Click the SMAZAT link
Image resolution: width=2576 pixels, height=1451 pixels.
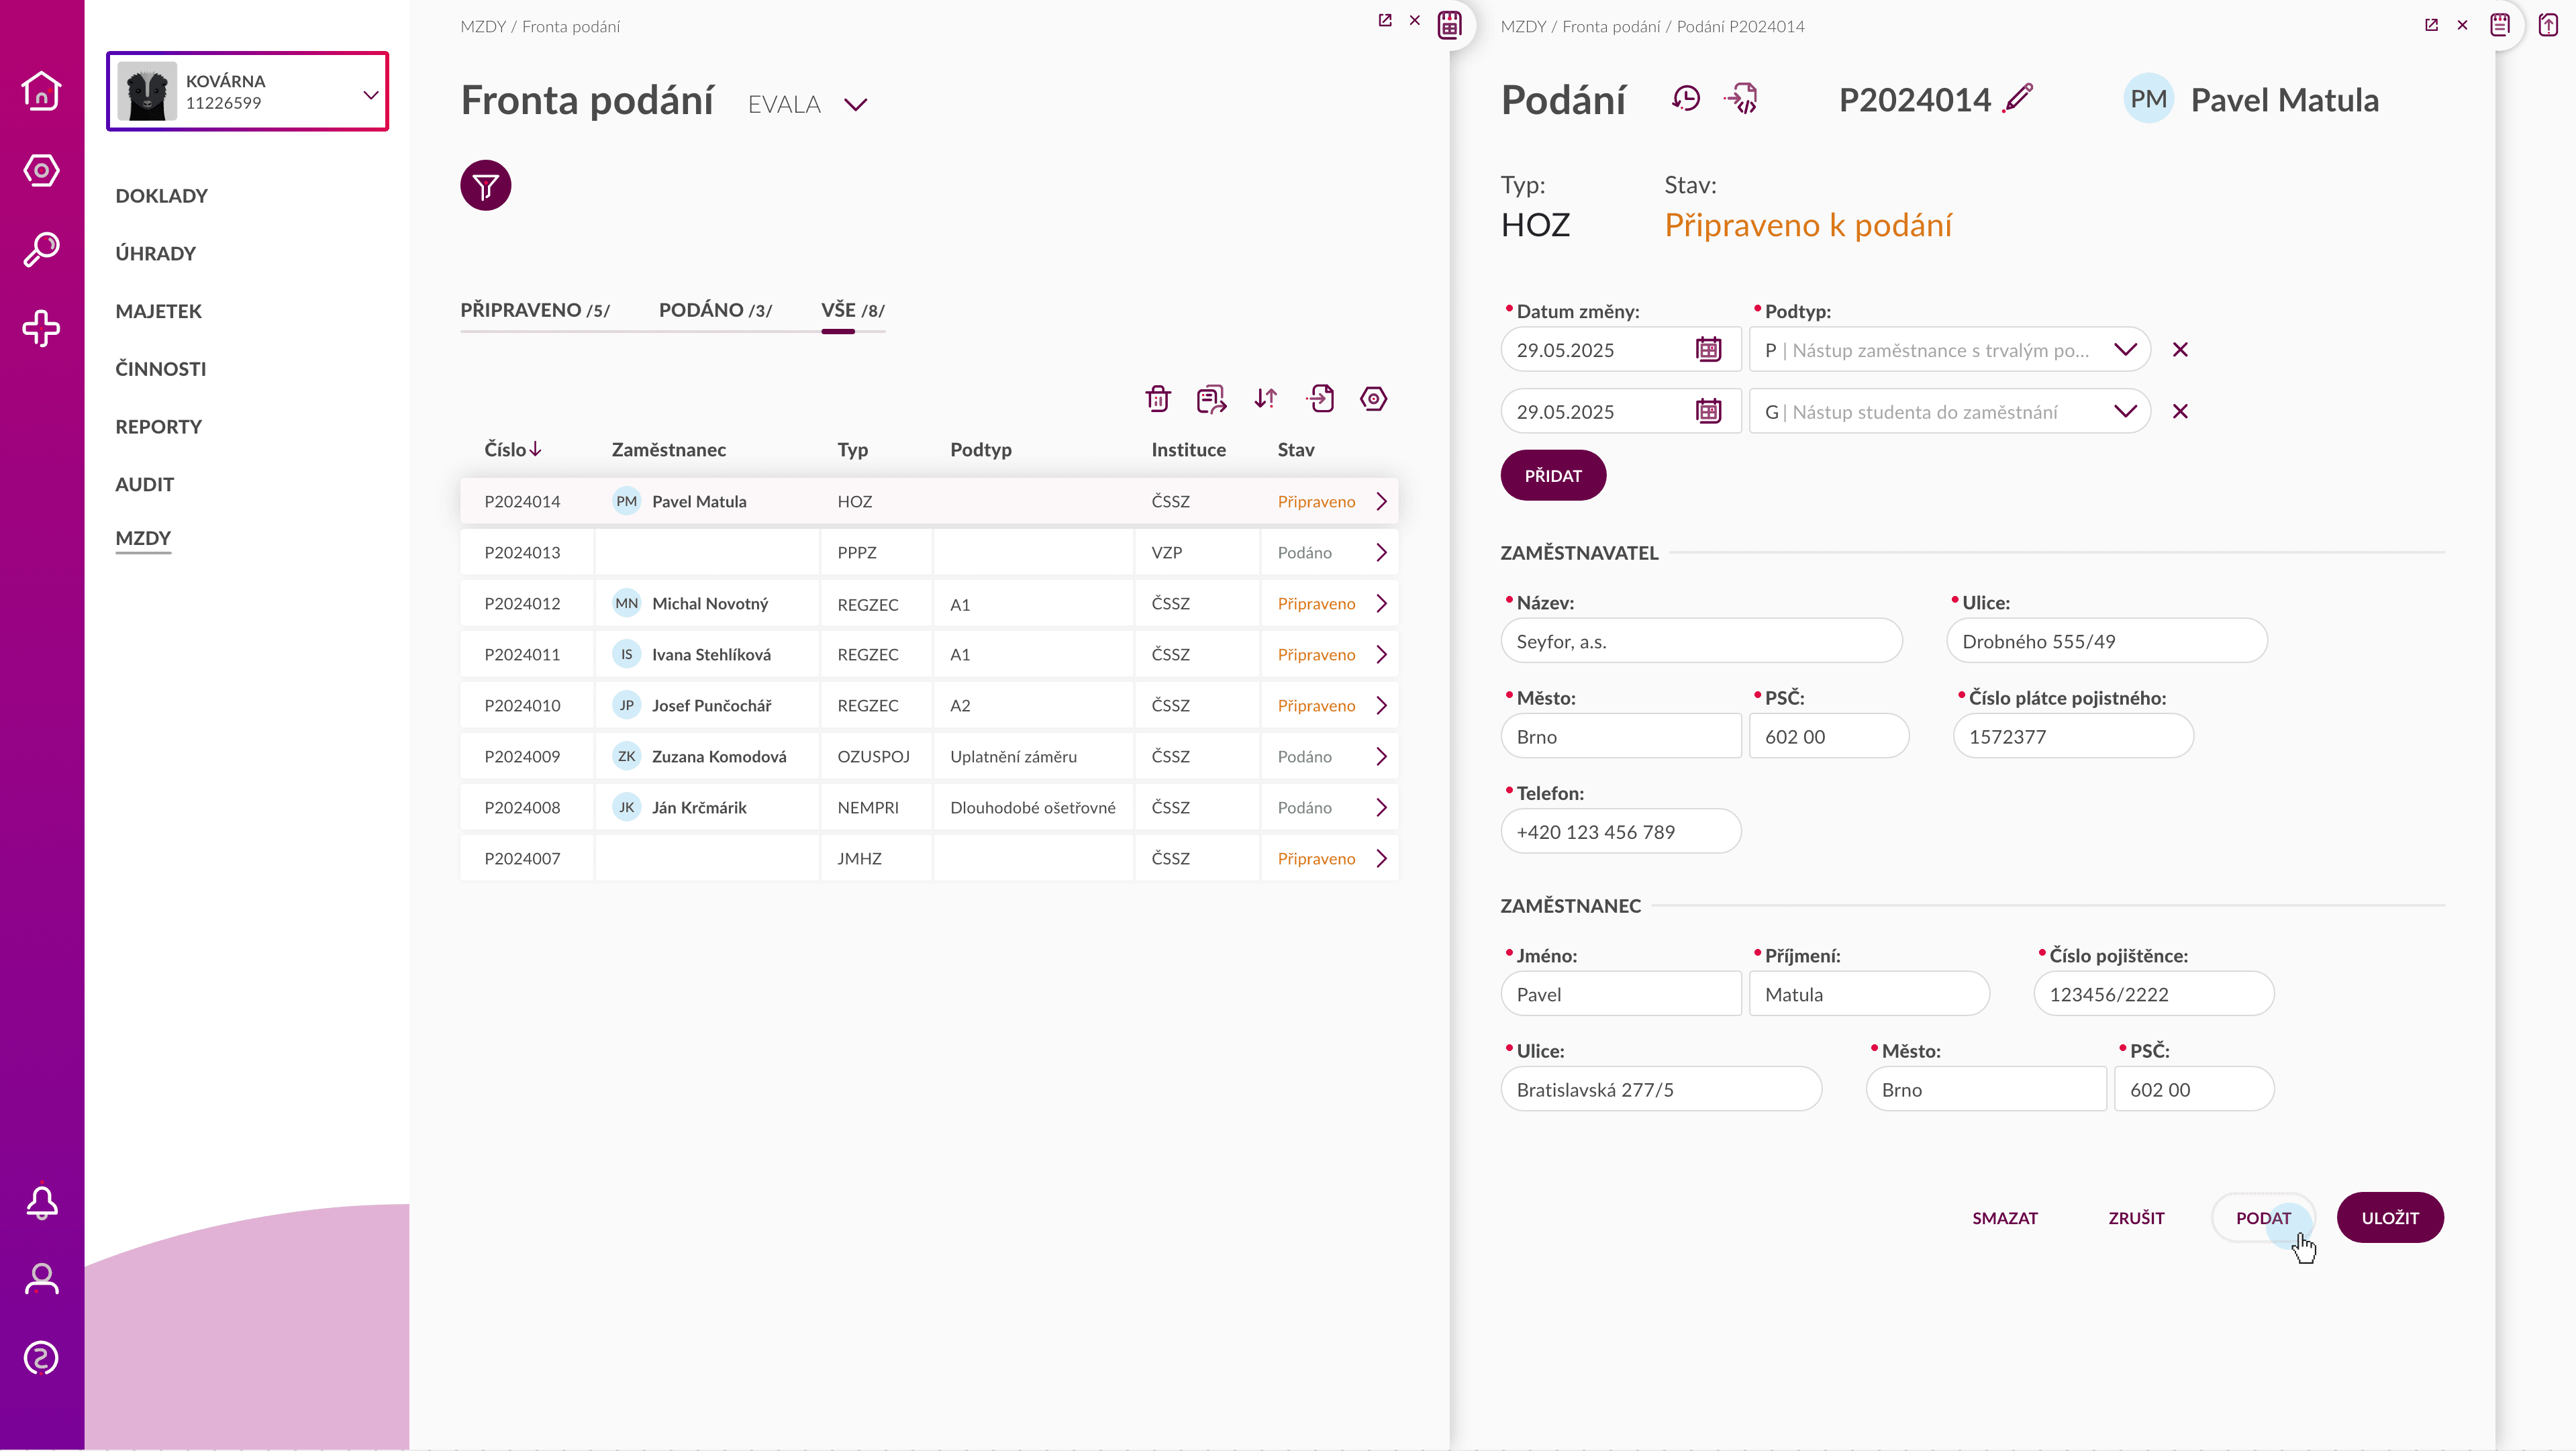(x=2005, y=1217)
